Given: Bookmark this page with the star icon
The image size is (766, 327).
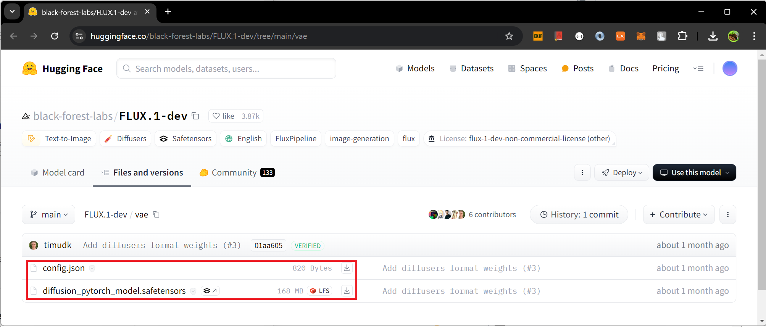Looking at the screenshot, I should coord(509,36).
